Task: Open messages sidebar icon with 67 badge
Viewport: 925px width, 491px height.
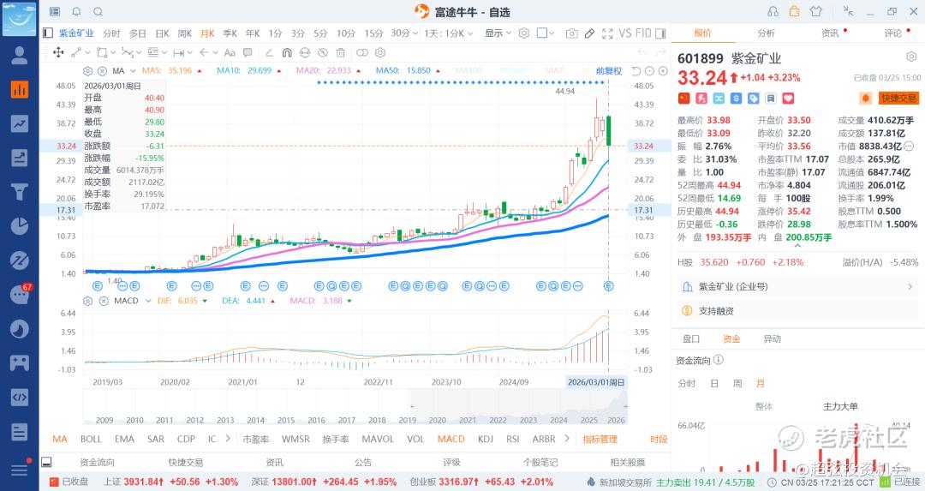Action: [x=20, y=294]
